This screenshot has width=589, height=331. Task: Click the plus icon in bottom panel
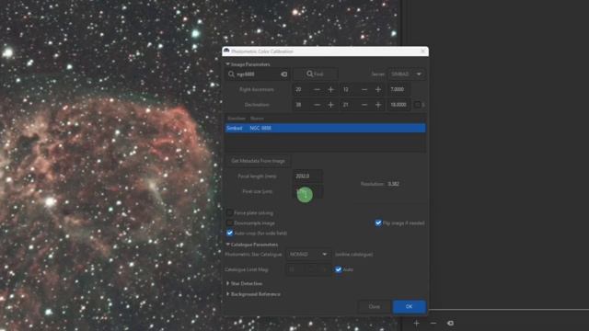pos(417,323)
